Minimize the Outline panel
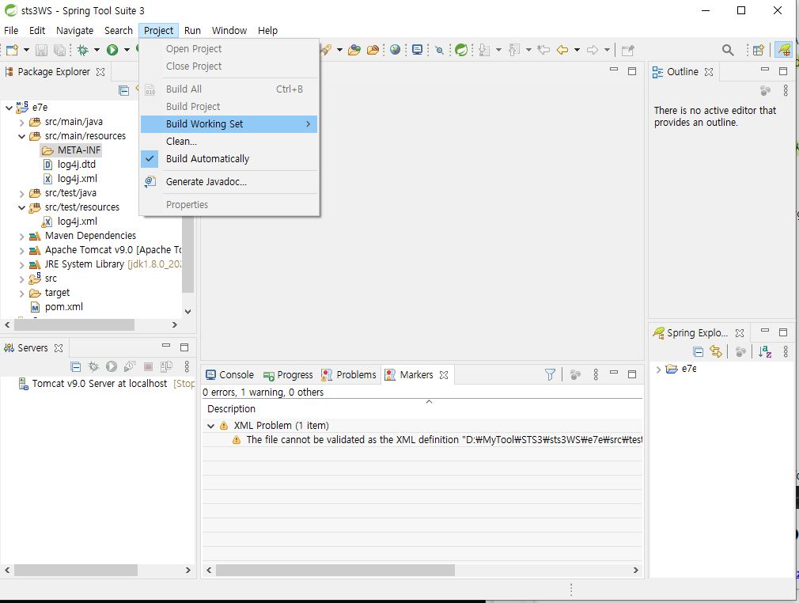The height and width of the screenshot is (603, 799). tap(765, 70)
